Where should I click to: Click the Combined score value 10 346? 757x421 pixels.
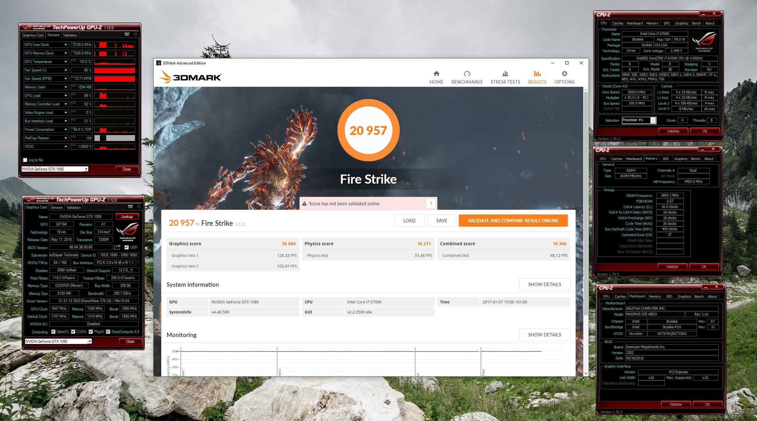559,244
